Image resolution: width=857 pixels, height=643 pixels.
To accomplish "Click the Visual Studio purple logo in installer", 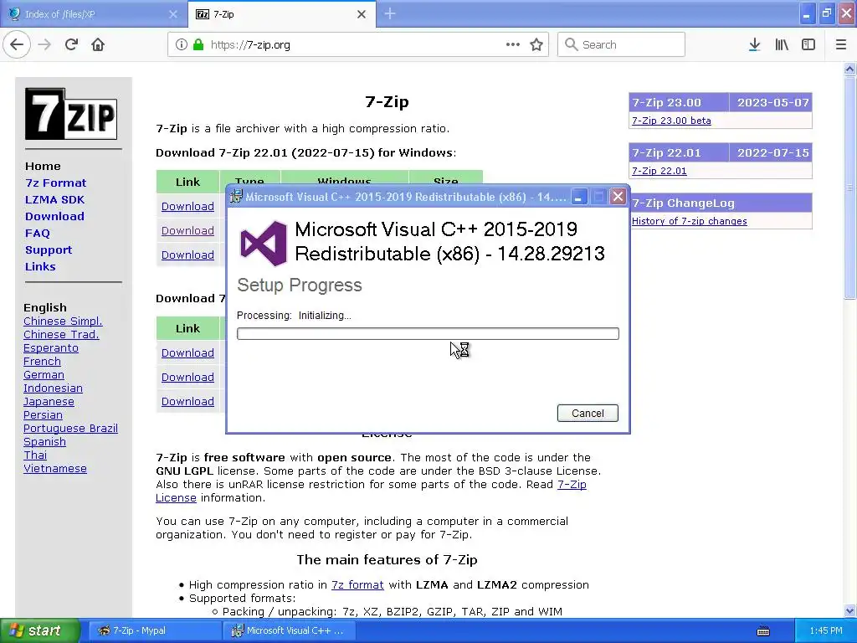I will point(264,243).
